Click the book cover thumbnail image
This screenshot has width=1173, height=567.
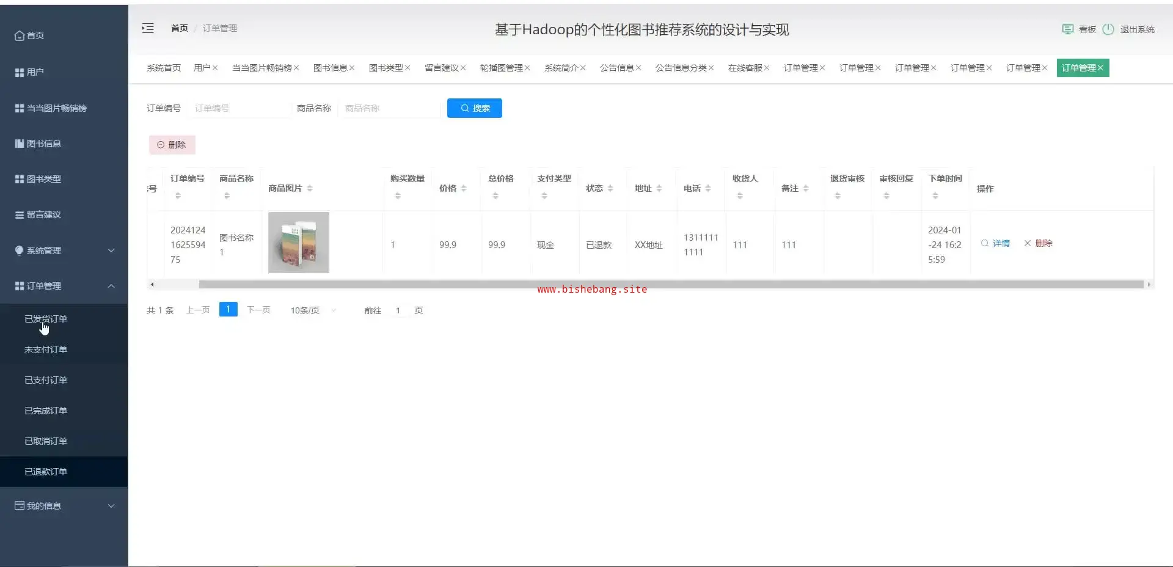click(x=299, y=243)
